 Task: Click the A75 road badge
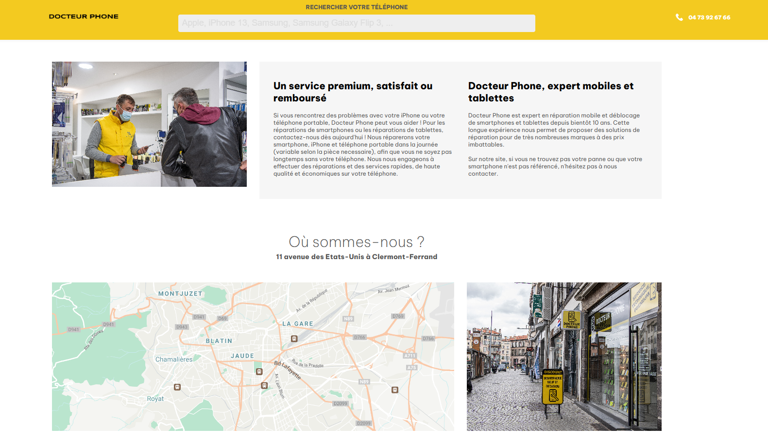pos(411,368)
